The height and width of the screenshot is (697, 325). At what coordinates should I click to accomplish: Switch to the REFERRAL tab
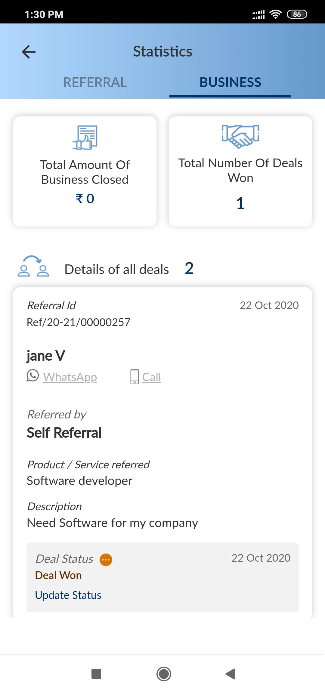[95, 82]
